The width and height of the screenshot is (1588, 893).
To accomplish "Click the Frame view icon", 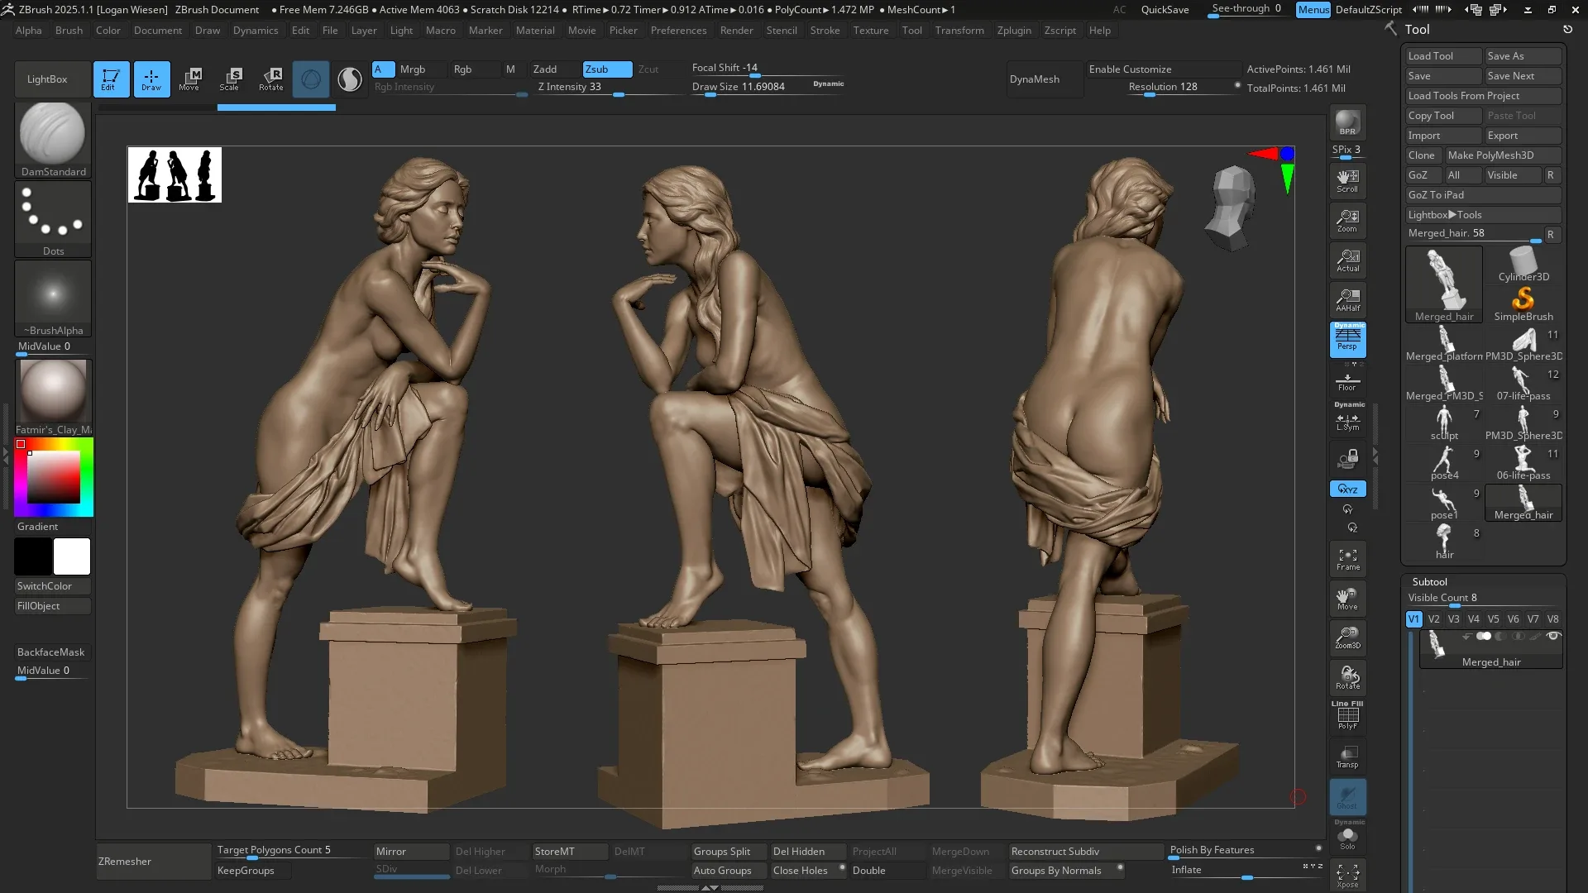I will pyautogui.click(x=1347, y=560).
